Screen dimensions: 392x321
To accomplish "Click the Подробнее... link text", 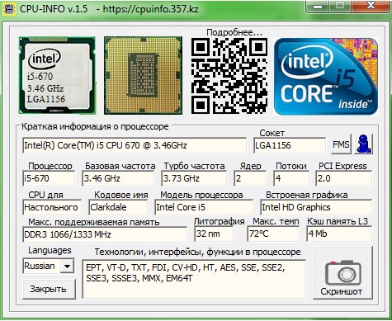I will pos(234,32).
